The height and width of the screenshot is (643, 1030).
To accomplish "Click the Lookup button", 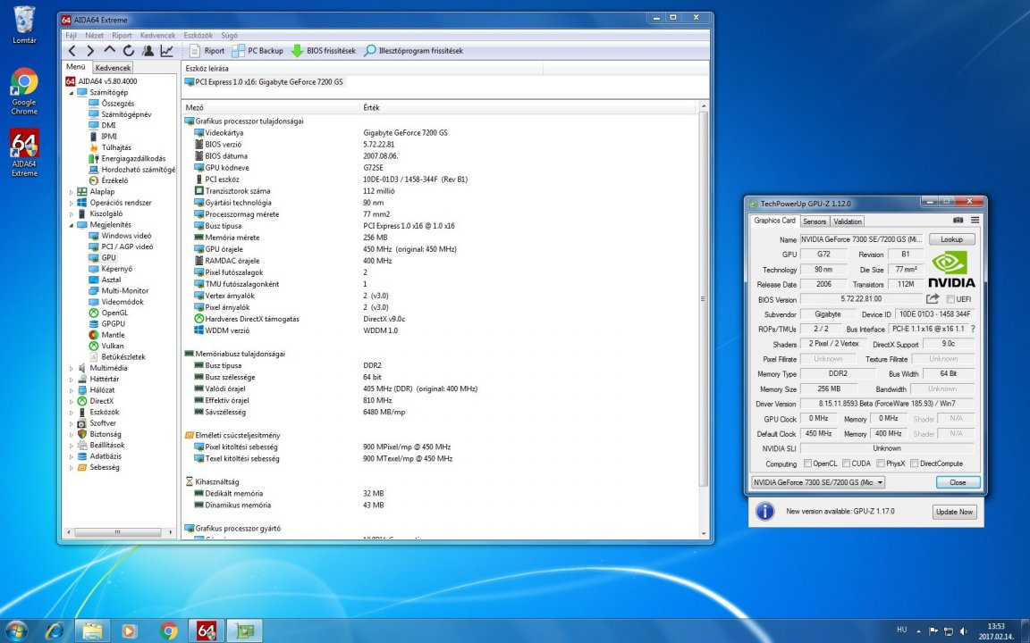I will (951, 239).
